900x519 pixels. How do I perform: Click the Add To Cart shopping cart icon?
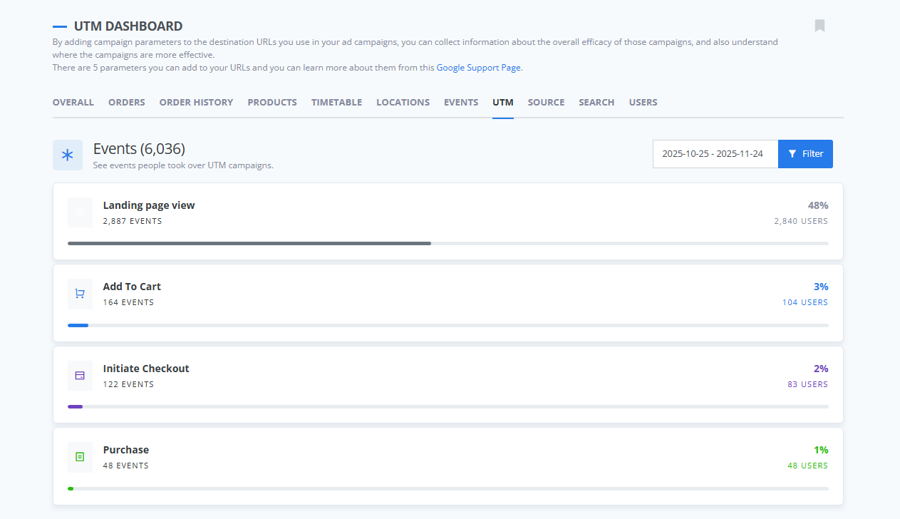pos(80,294)
